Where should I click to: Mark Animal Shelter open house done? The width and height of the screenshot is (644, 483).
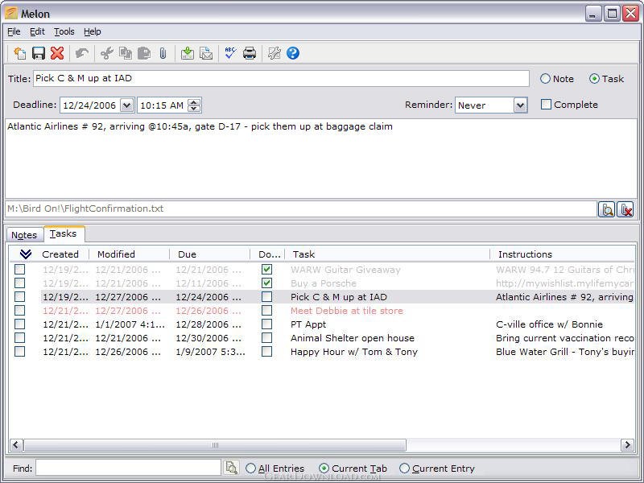point(267,337)
